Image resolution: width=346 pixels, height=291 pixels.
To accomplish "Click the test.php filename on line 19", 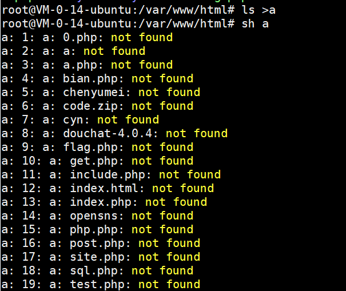I will pyautogui.click(x=97, y=285).
